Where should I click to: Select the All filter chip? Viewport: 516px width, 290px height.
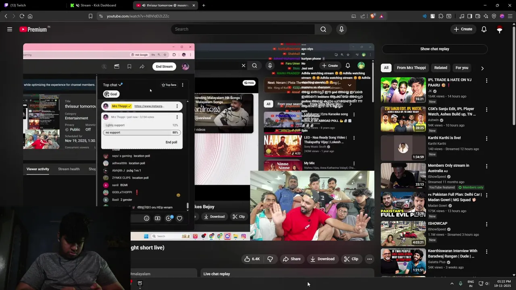pos(386,68)
